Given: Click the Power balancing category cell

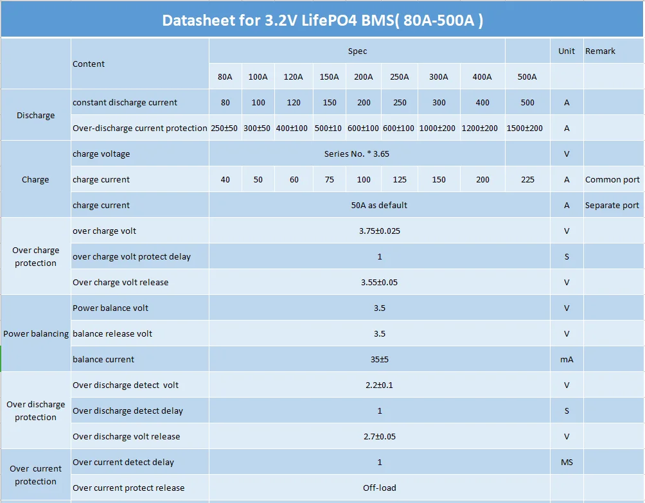Looking at the screenshot, I should click(x=36, y=333).
